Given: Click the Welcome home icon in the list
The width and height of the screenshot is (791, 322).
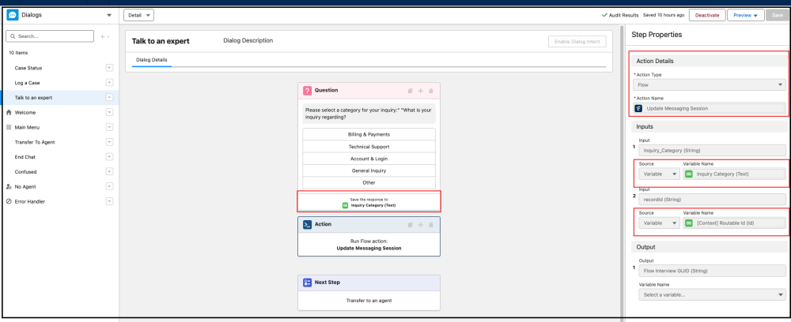Looking at the screenshot, I should 9,112.
